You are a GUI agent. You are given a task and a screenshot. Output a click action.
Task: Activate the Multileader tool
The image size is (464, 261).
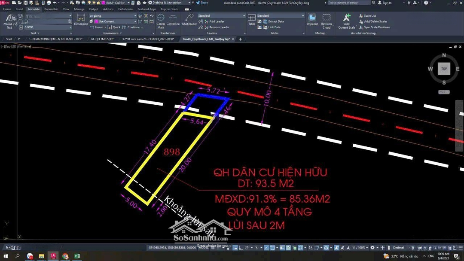click(x=189, y=20)
